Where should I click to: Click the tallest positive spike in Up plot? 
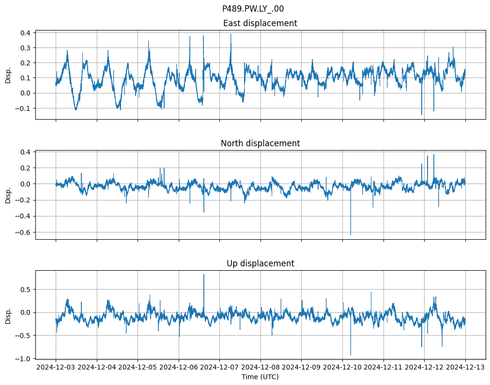(204, 275)
